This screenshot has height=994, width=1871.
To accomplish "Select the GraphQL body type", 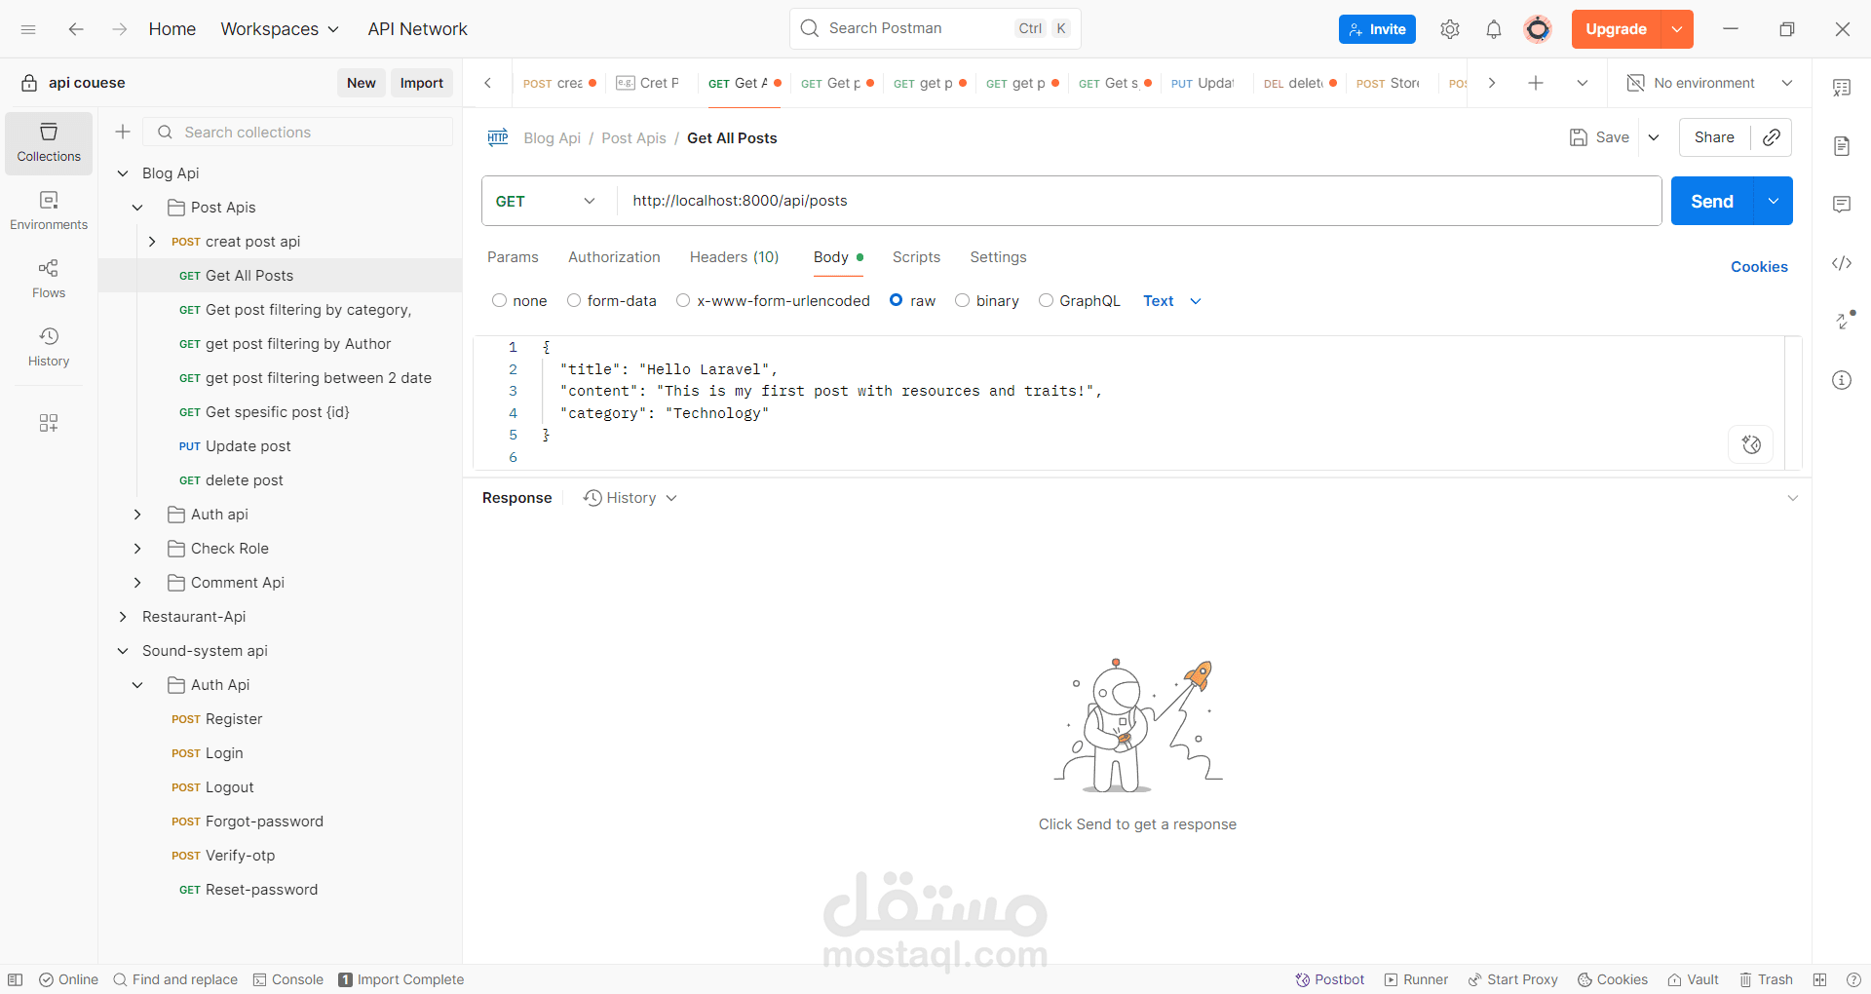I will click(1046, 300).
